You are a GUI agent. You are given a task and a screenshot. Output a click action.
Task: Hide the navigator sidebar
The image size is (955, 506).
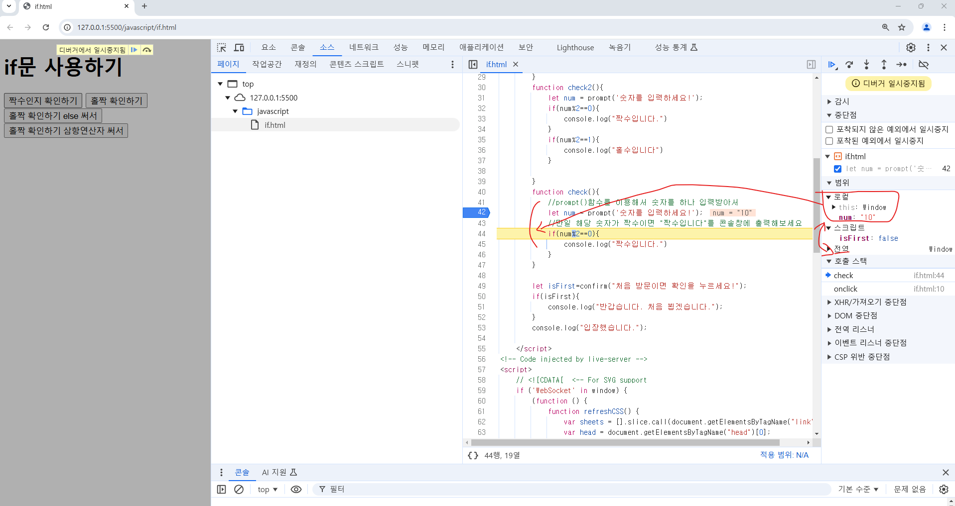click(473, 64)
